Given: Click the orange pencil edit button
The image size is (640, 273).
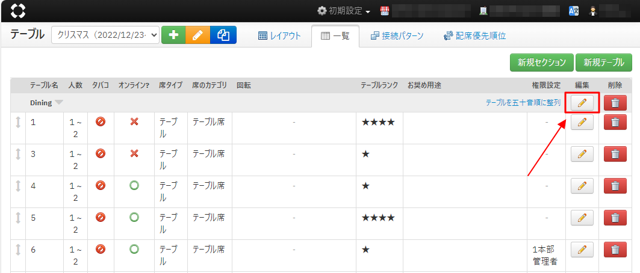Looking at the screenshot, I should point(198,35).
